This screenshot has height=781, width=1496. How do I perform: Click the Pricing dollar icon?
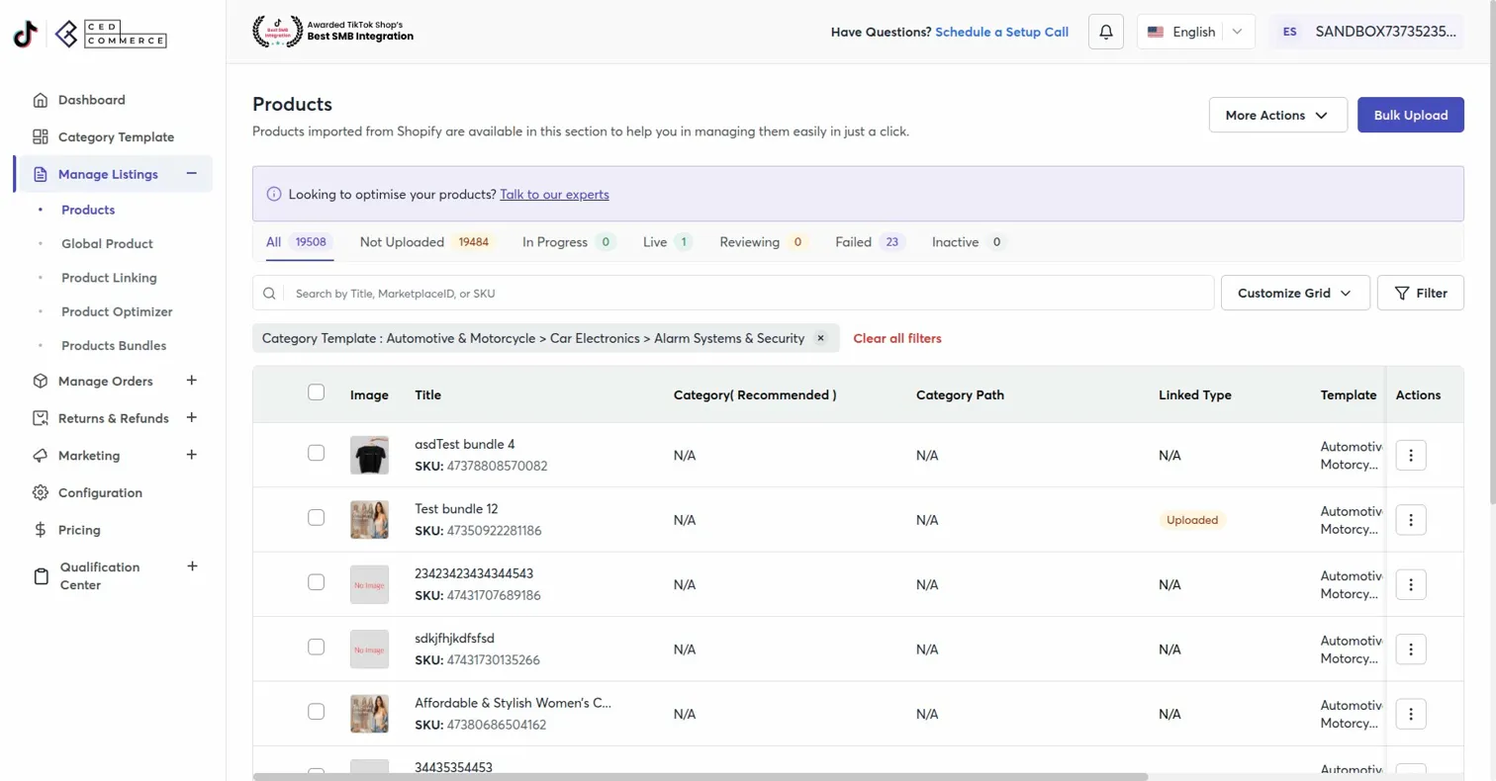(x=41, y=530)
